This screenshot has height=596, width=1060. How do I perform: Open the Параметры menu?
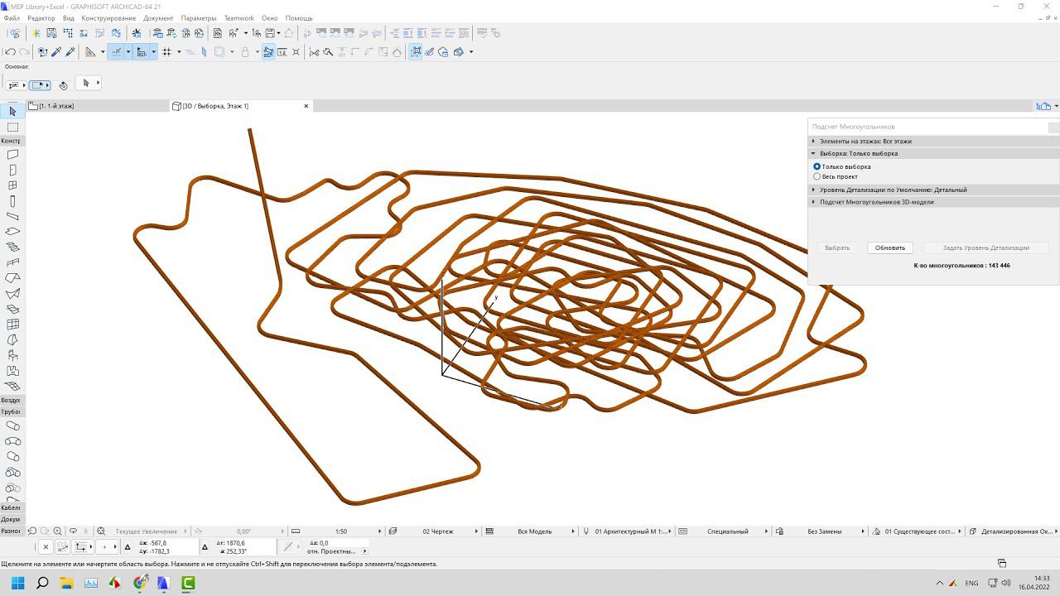click(x=199, y=18)
